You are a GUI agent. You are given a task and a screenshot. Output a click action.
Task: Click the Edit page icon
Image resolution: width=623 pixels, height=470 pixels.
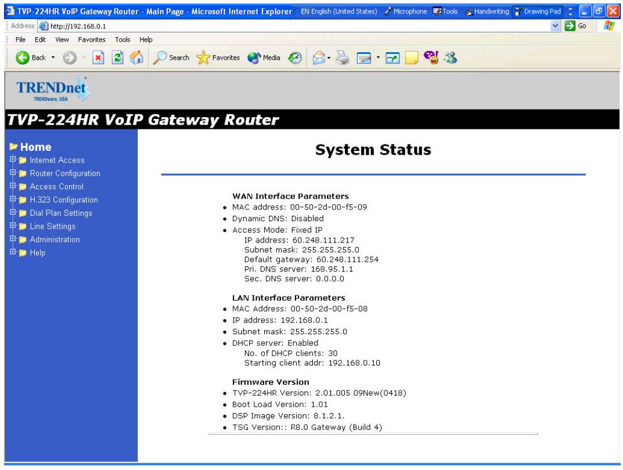364,58
